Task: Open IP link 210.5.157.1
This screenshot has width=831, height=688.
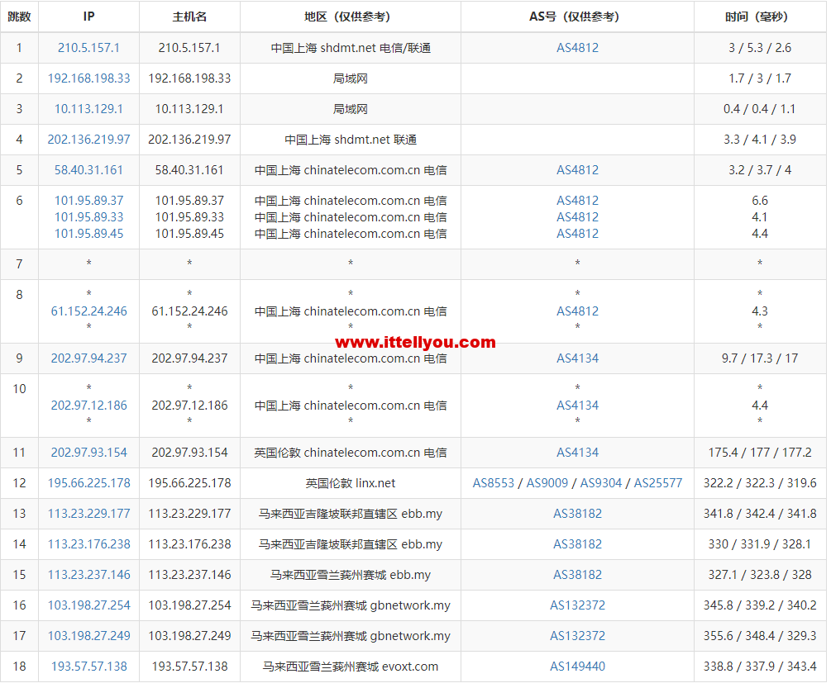Action: (x=88, y=48)
